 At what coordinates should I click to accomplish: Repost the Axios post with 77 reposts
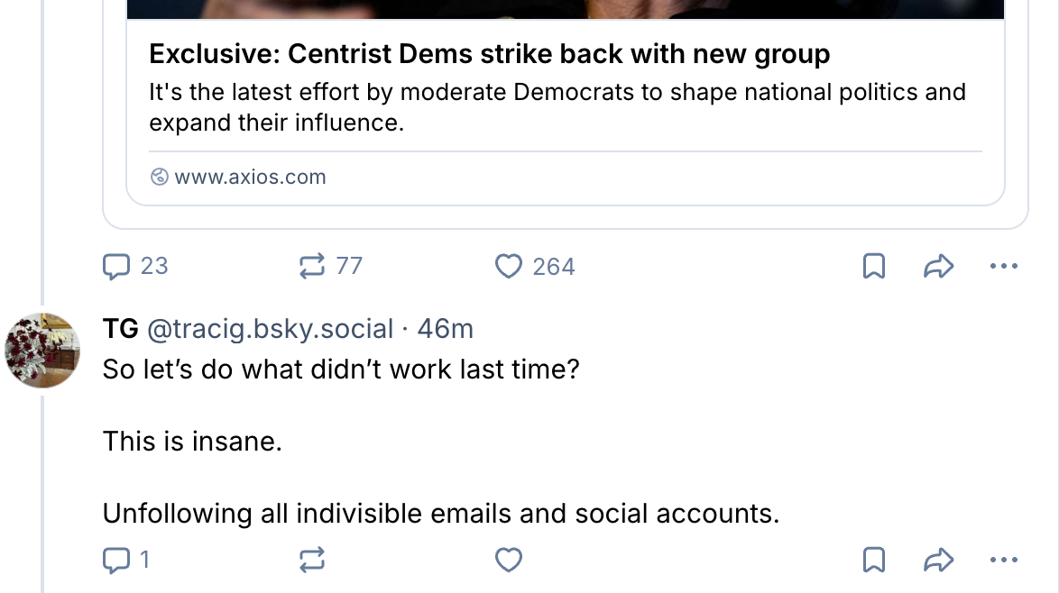[x=312, y=267]
